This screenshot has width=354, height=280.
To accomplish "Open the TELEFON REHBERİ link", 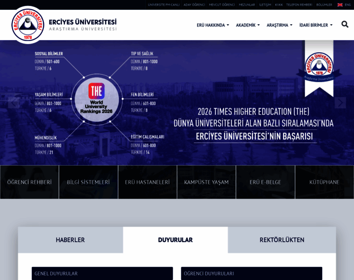I will (299, 5).
